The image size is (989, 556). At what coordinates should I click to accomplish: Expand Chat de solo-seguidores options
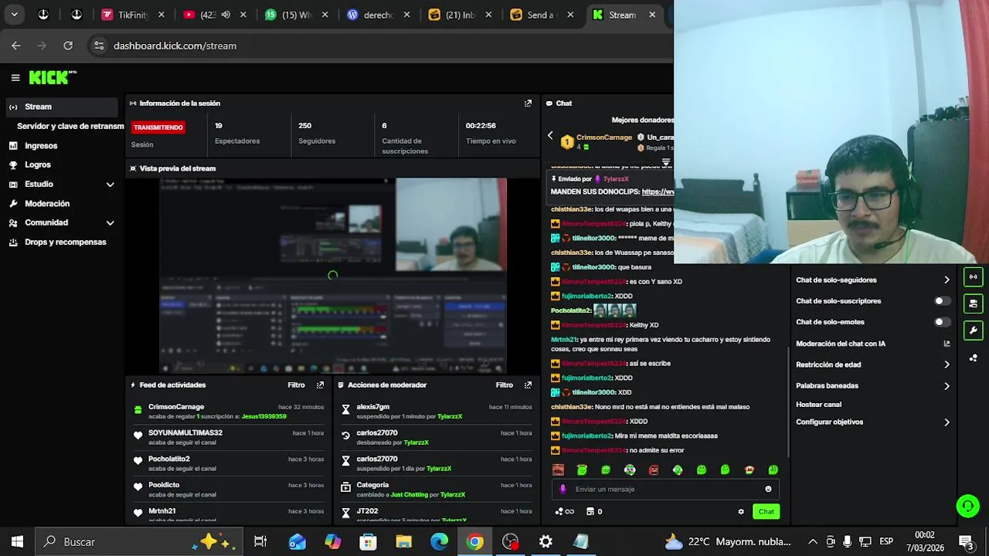coord(947,280)
